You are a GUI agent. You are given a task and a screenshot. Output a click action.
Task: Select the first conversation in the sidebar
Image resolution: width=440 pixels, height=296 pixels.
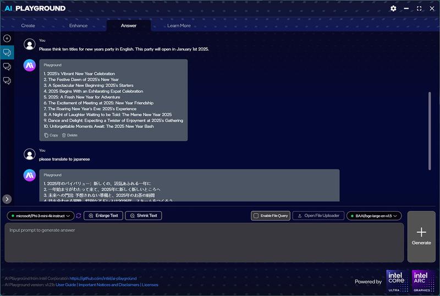[7, 52]
